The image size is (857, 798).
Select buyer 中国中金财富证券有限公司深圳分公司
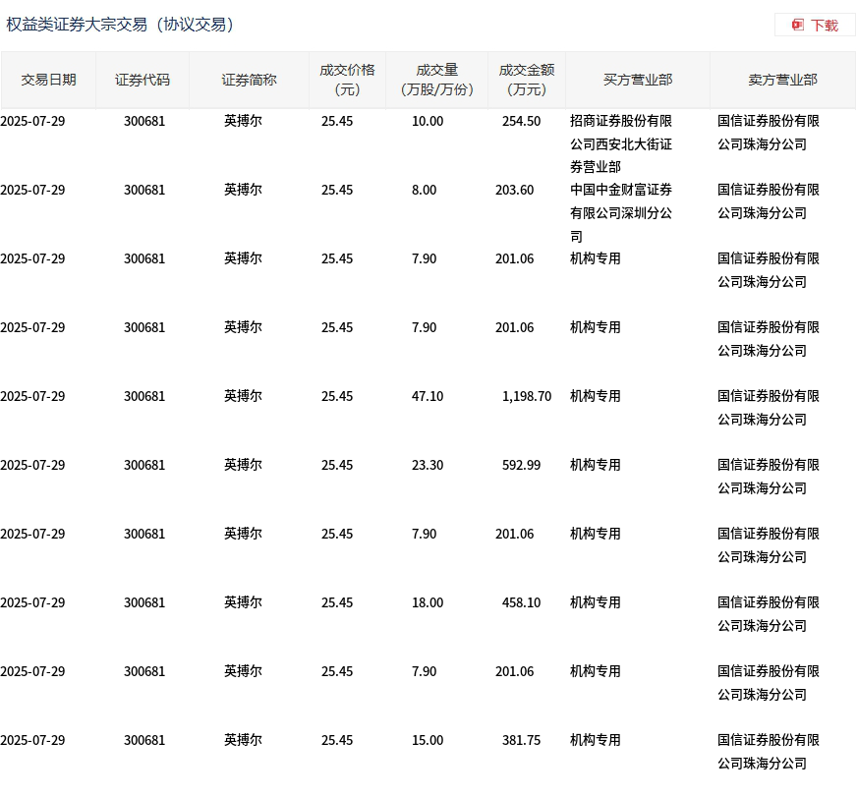621,212
